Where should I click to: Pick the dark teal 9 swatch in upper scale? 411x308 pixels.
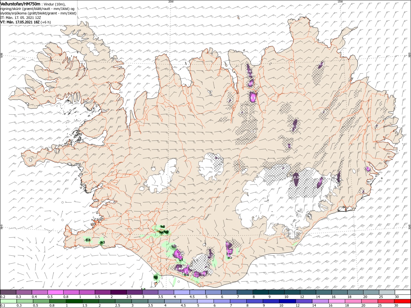[260, 292]
